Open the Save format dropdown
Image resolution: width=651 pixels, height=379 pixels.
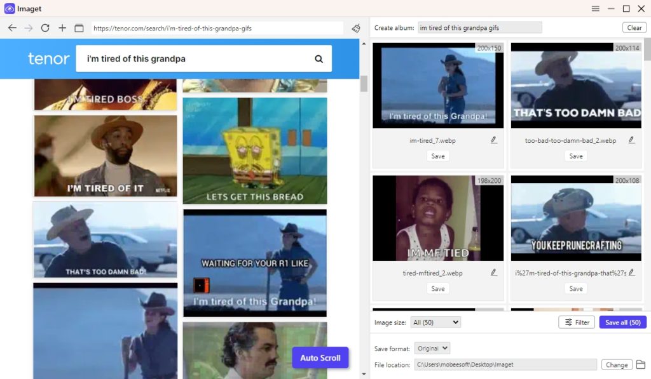click(432, 349)
